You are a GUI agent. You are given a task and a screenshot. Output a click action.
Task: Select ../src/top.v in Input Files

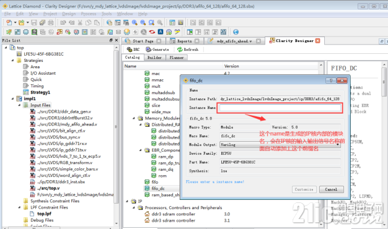point(48,188)
